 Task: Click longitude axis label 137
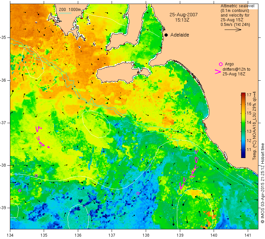click(112, 235)
